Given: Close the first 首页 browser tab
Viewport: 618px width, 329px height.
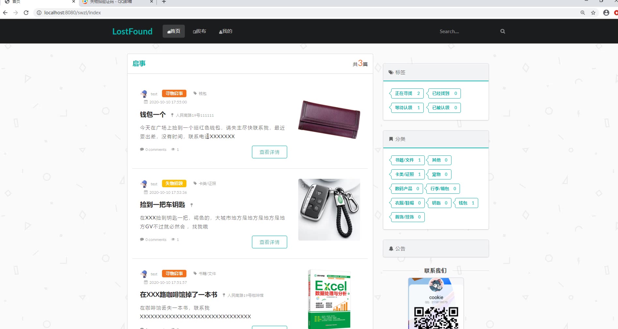Looking at the screenshot, I should 74,2.
